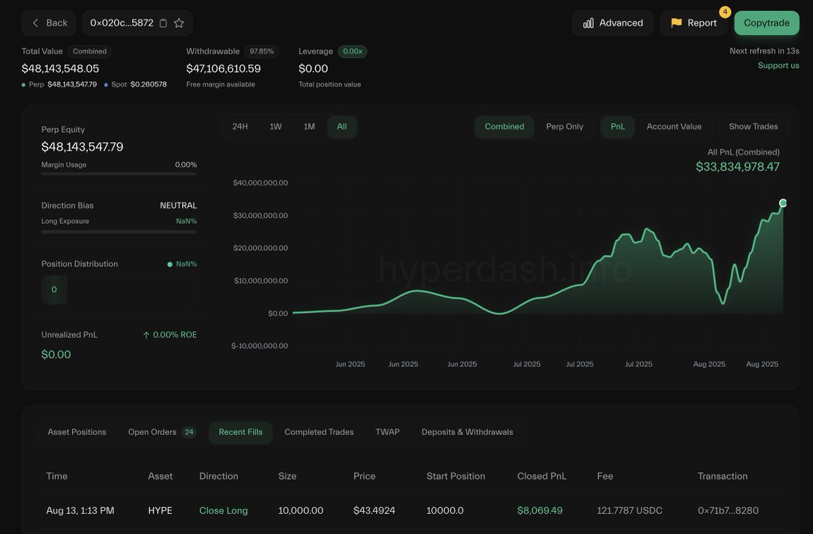Open the Advanced view

coord(612,23)
